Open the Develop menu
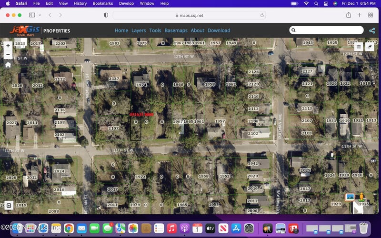381x238 pixels. pyautogui.click(x=126, y=3)
